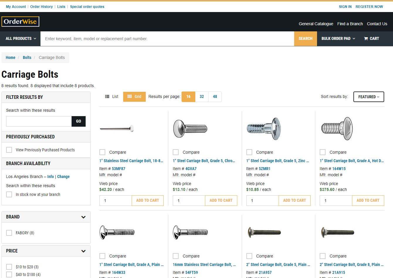
Task: Click the Search button
Action: click(305, 38)
